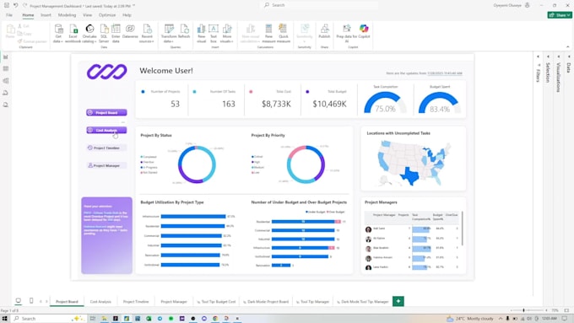Image resolution: width=574 pixels, height=323 pixels.
Task: Expand the Visualizations pane
Action: coord(559,57)
